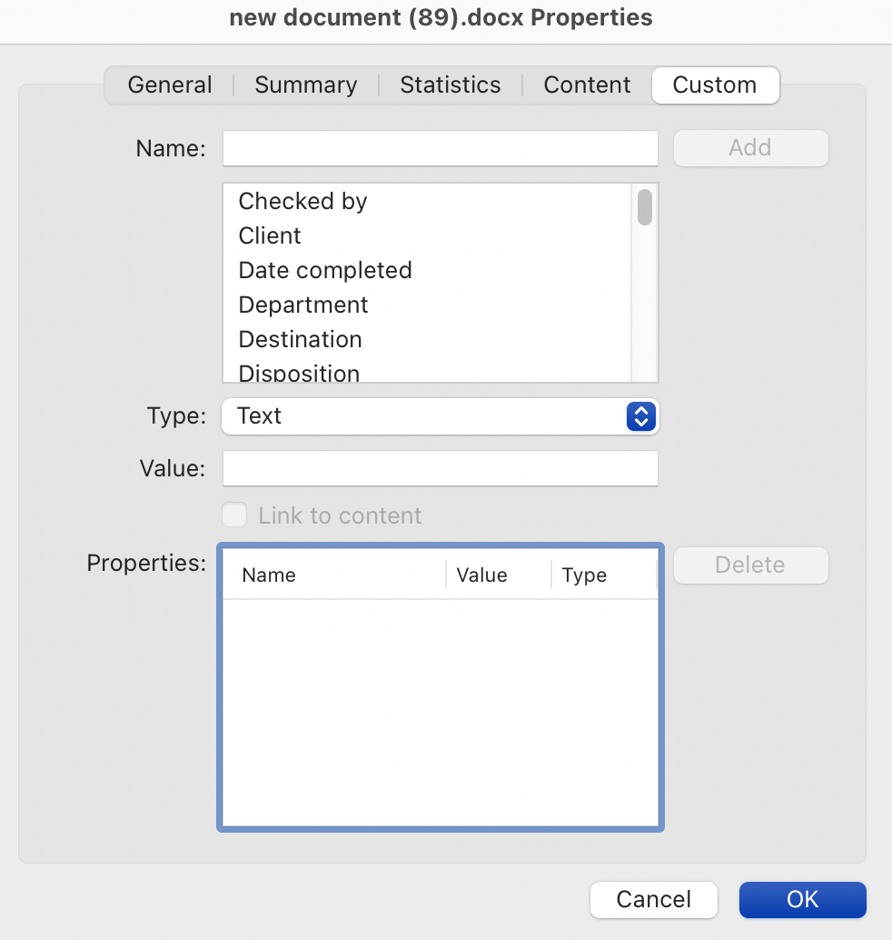Select 'Department' in the name list

pyautogui.click(x=303, y=305)
